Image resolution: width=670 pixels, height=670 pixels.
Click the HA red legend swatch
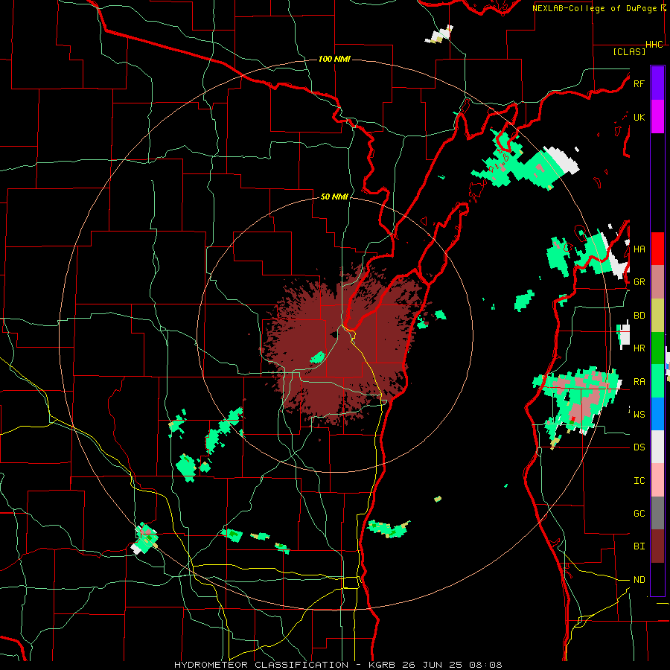(657, 249)
